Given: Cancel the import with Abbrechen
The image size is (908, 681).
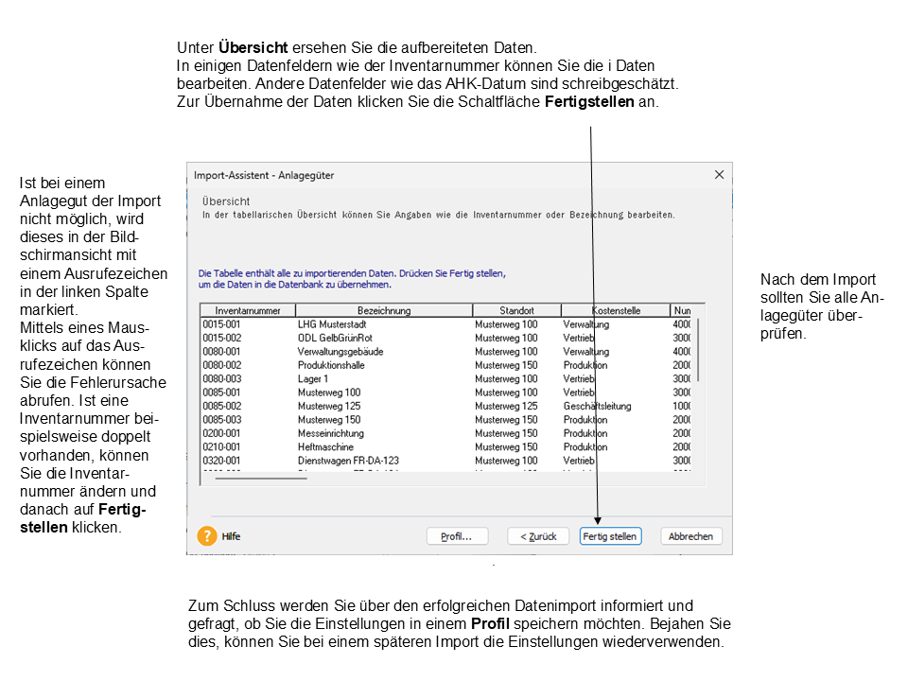Looking at the screenshot, I should click(690, 536).
